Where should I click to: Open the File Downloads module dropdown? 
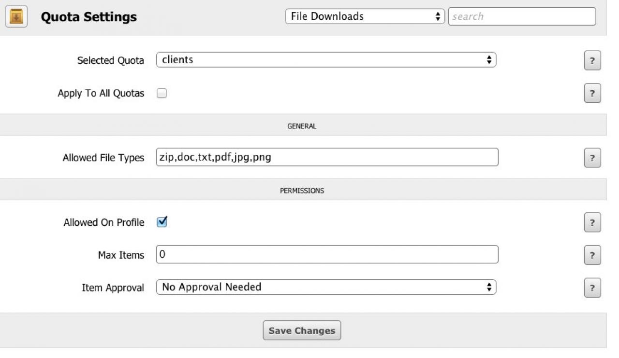(365, 16)
